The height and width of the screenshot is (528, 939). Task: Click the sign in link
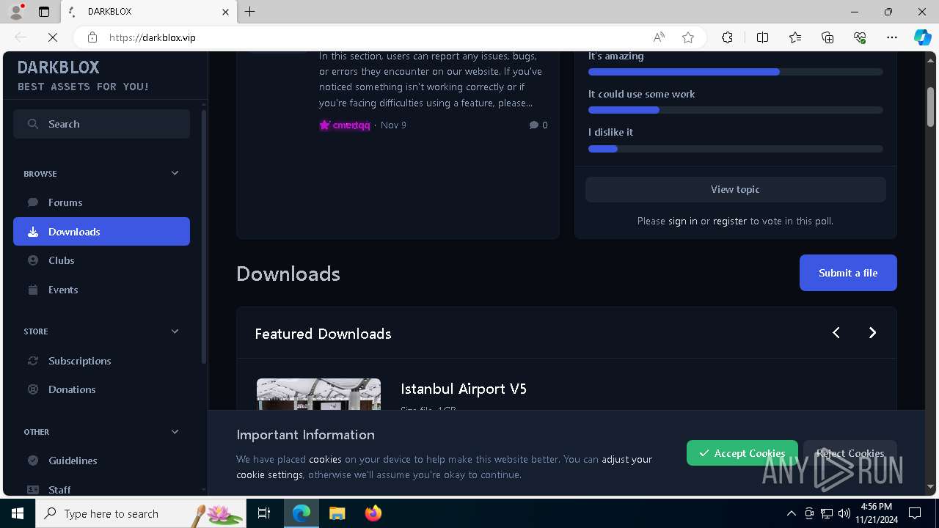(683, 221)
